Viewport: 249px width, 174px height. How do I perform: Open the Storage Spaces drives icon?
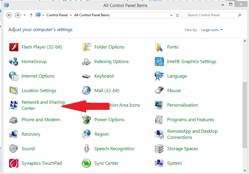[159, 149]
